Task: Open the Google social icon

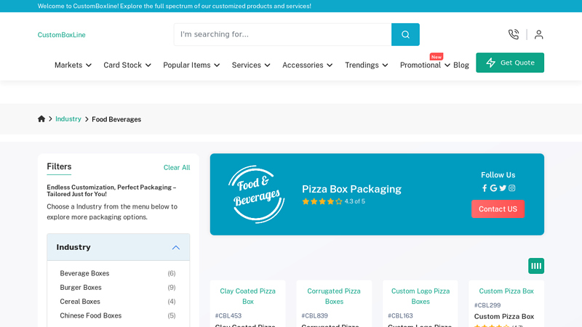Action: point(493,188)
